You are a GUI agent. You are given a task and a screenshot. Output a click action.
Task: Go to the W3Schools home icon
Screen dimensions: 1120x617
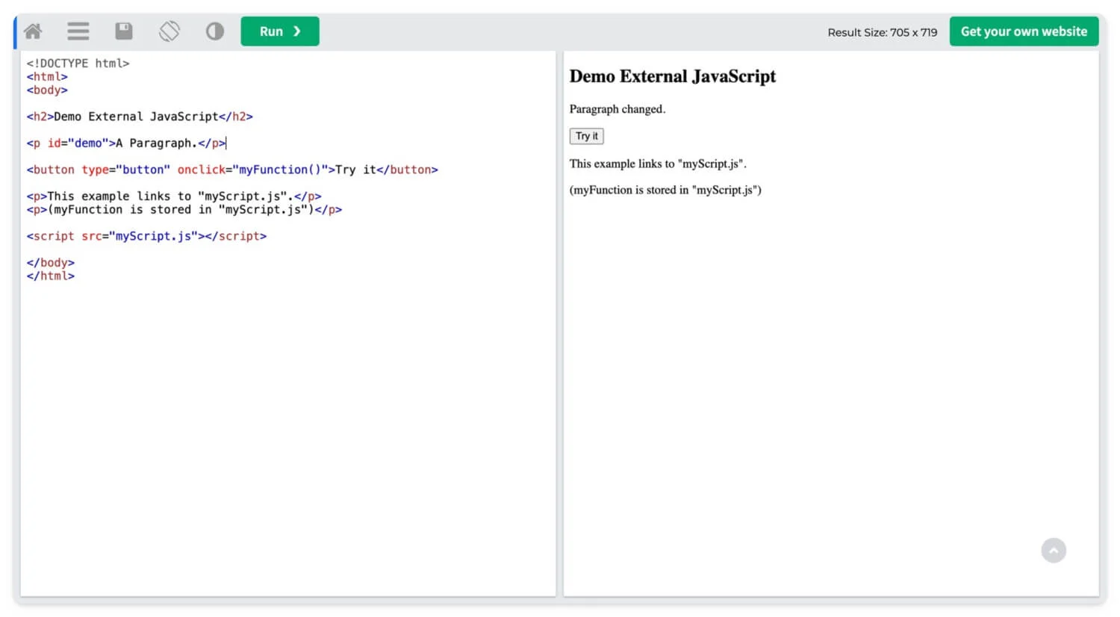pos(33,31)
